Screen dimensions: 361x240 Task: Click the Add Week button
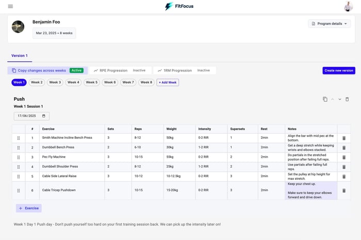click(168, 82)
